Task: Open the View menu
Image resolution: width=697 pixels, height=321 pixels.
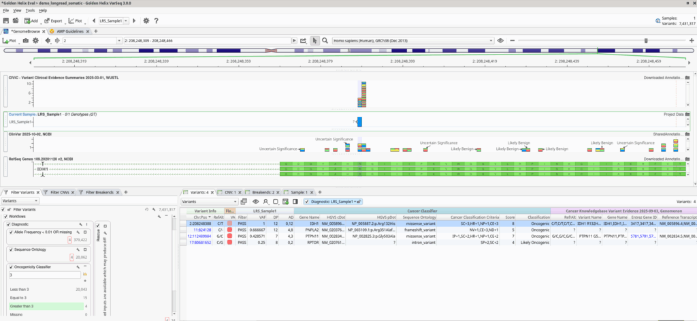Action: pyautogui.click(x=17, y=10)
